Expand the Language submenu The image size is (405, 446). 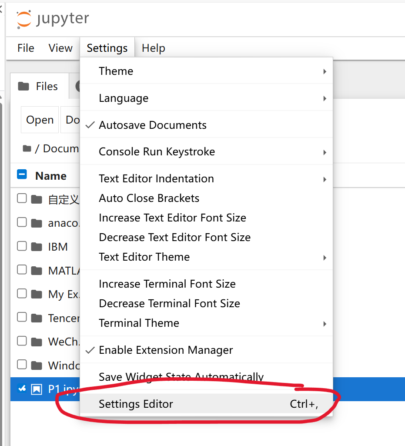207,98
